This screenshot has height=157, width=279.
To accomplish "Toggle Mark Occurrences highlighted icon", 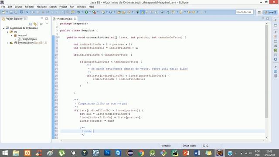I will click(x=143, y=12).
